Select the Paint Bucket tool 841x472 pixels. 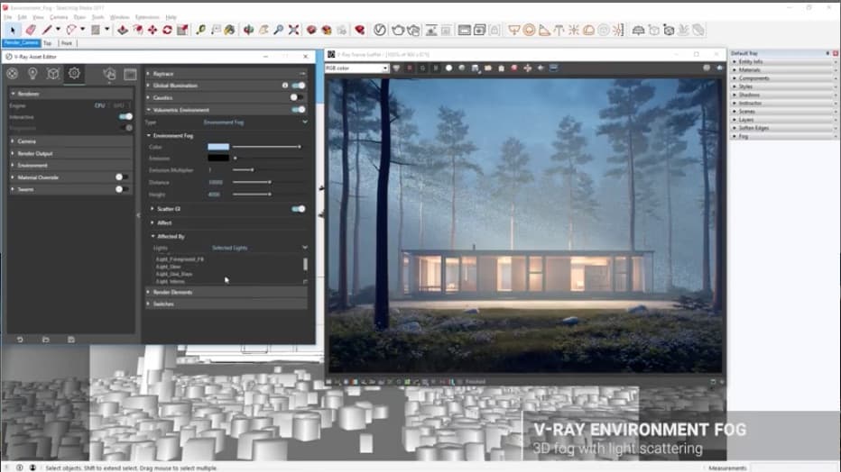(x=230, y=30)
